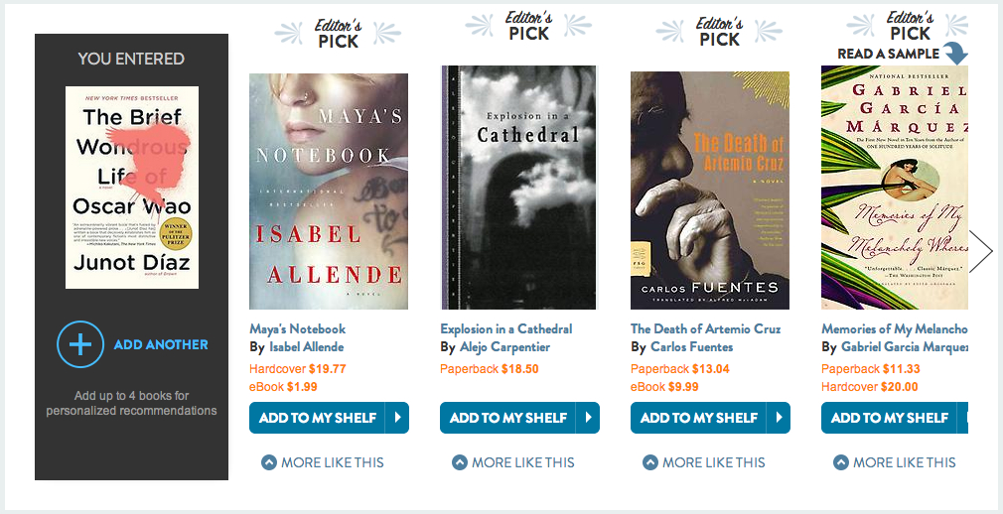Click More Like This under Maya's Notebook
Screen dimensions: 1003x514
coord(322,462)
